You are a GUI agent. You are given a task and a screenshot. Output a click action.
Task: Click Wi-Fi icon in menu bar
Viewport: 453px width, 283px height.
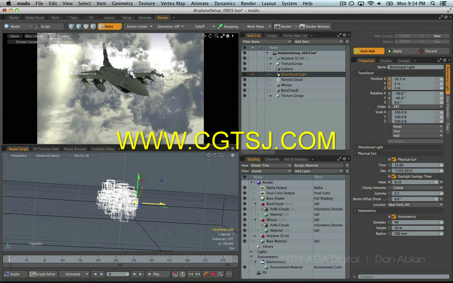pyautogui.click(x=371, y=3)
